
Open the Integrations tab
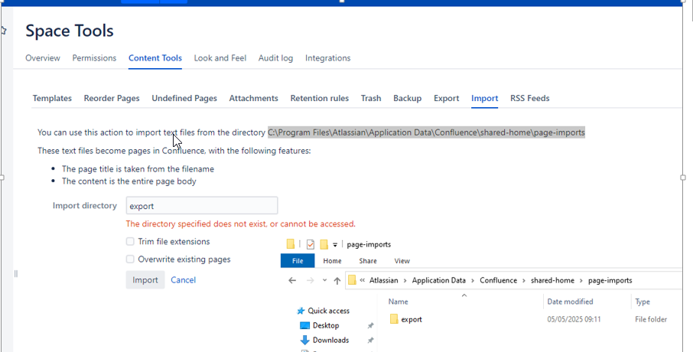pyautogui.click(x=328, y=58)
